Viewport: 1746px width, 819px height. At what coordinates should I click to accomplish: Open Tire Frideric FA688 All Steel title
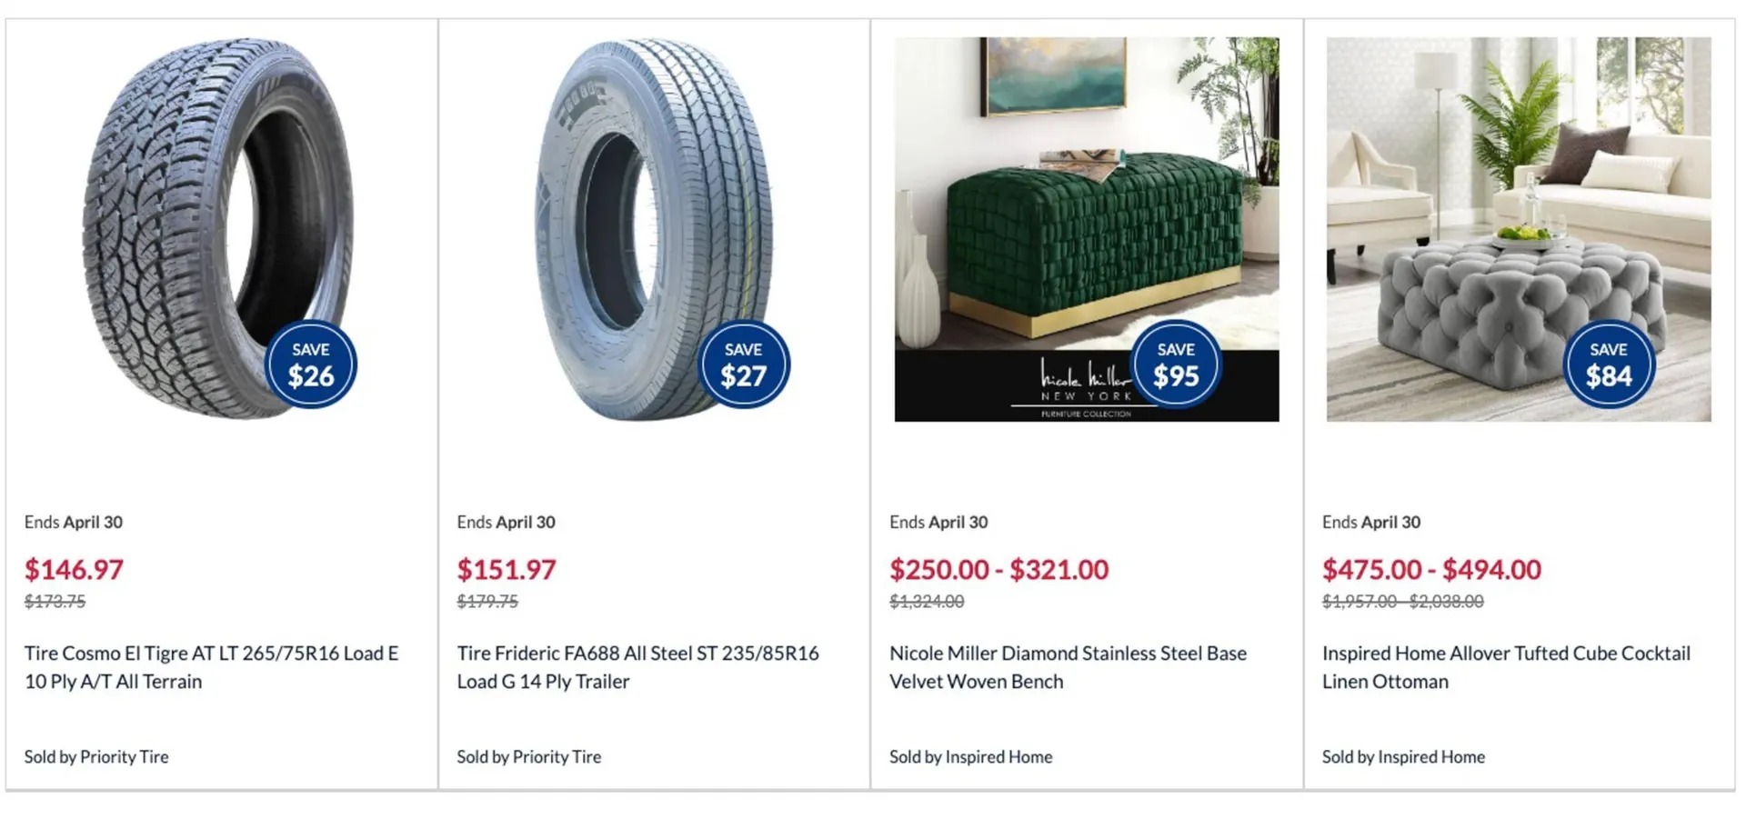(x=637, y=667)
